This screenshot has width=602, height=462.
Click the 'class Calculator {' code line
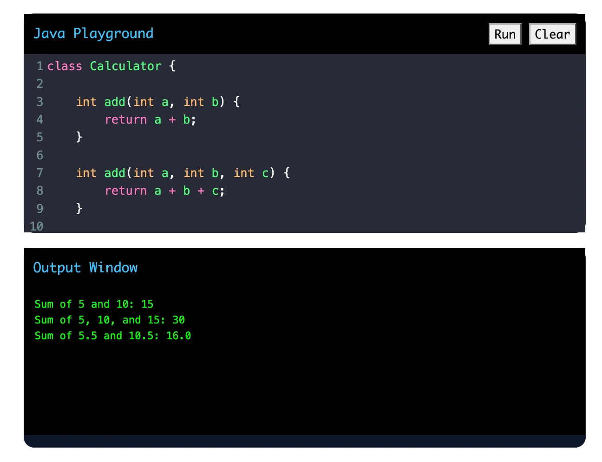(x=111, y=66)
